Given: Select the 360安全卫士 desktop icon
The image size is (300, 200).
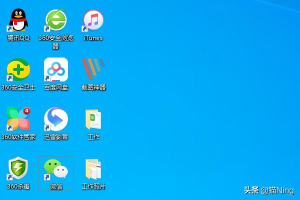Looking at the screenshot, I should (18, 69).
